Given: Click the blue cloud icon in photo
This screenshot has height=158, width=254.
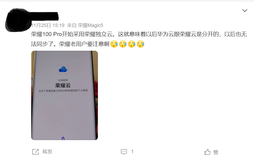Looking at the screenshot, I should (x=63, y=69).
